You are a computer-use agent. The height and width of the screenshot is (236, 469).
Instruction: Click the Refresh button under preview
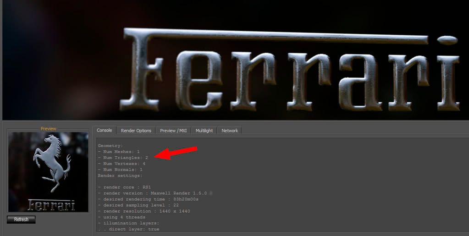pos(21,220)
